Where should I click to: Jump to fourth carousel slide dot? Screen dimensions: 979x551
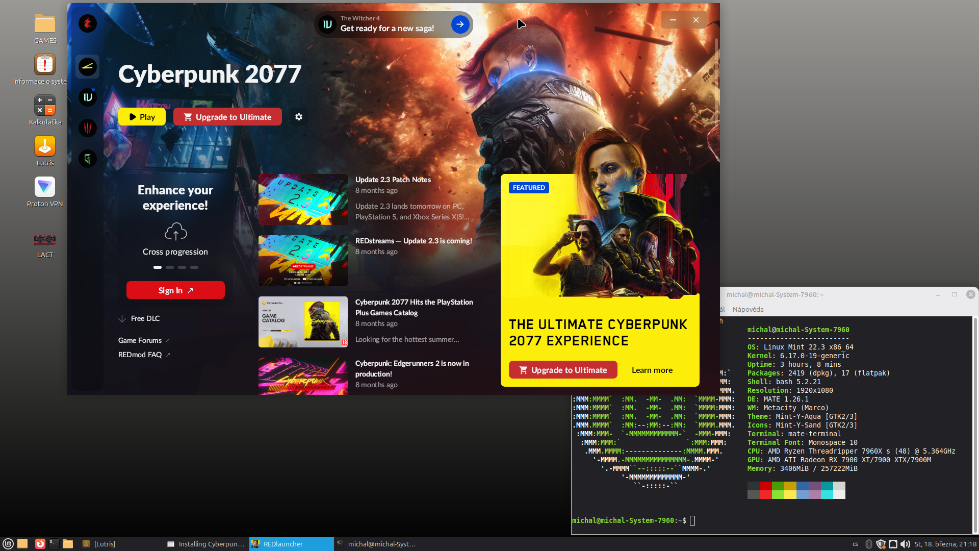194,267
